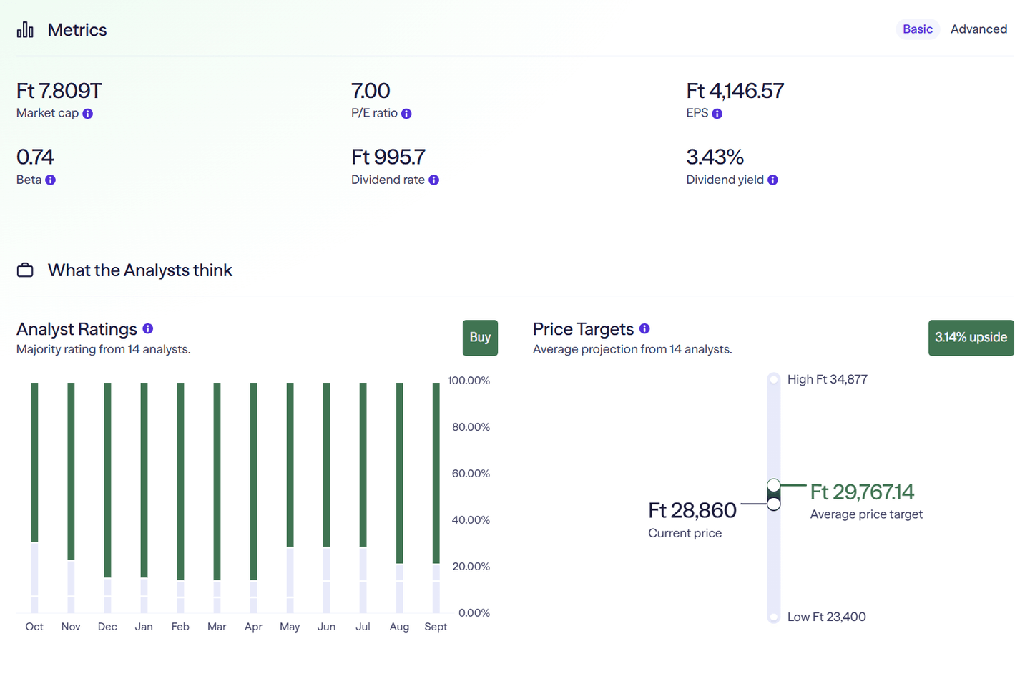1030x674 pixels.
Task: Click the Dividend rate info icon
Action: click(433, 180)
